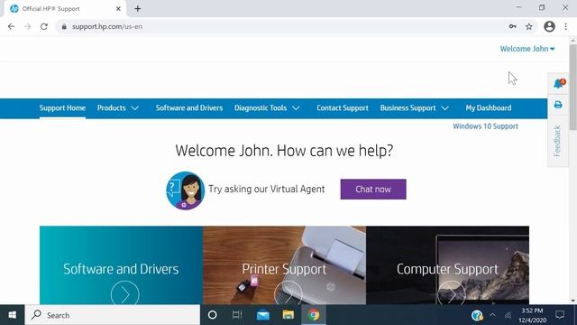Select the Official HP Support browser tab
This screenshot has height=325, width=577.
[64, 8]
